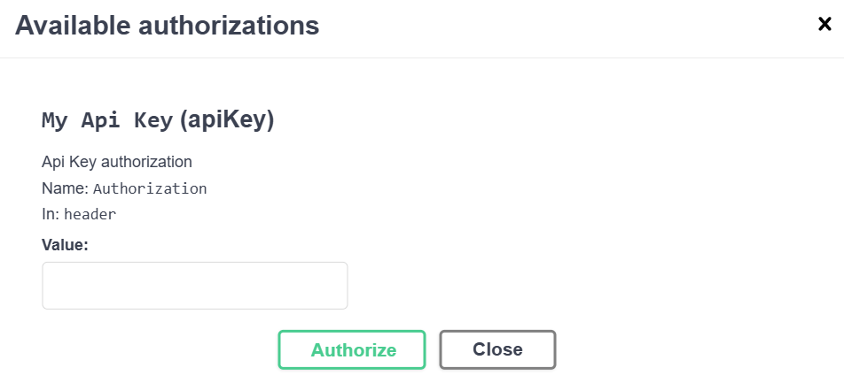Click the In: label text
The height and width of the screenshot is (383, 844).
point(51,214)
